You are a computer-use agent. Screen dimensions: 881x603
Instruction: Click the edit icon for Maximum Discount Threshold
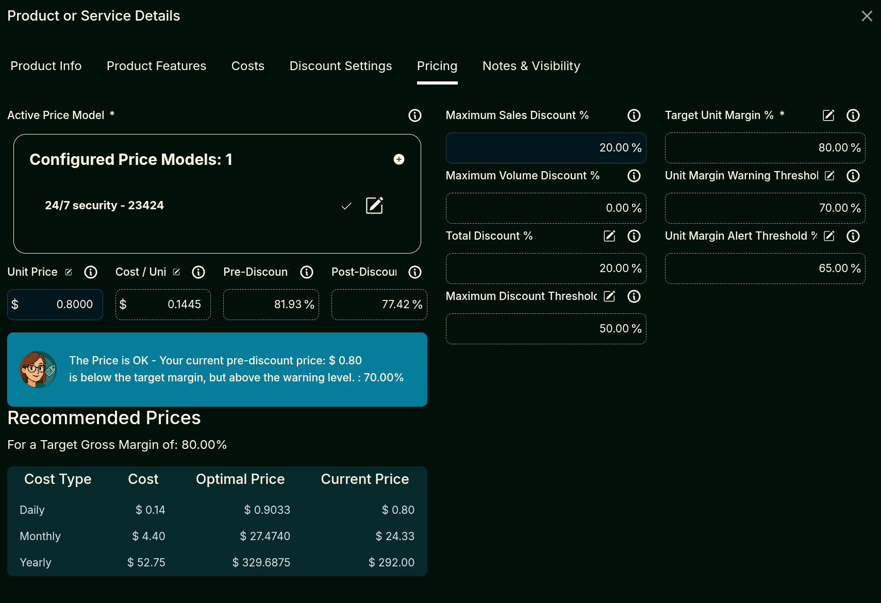pyautogui.click(x=609, y=296)
